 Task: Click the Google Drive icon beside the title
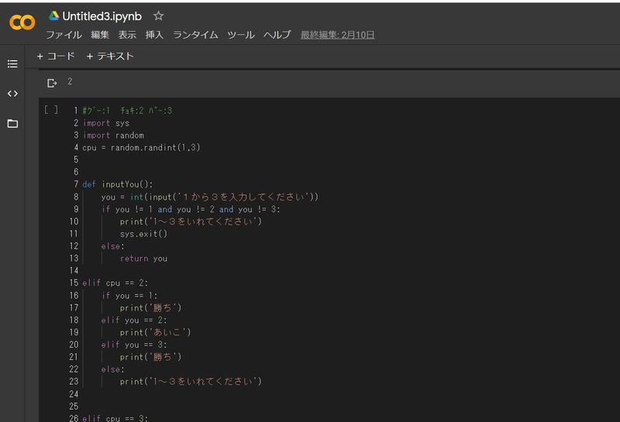(53, 16)
